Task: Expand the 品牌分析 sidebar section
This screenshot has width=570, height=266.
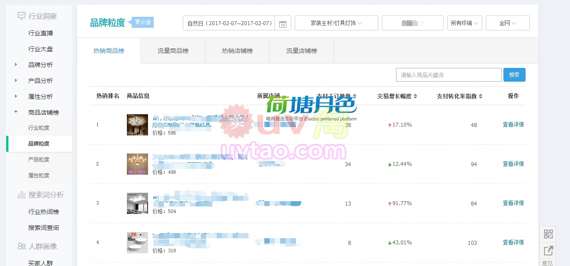Action: (16, 65)
